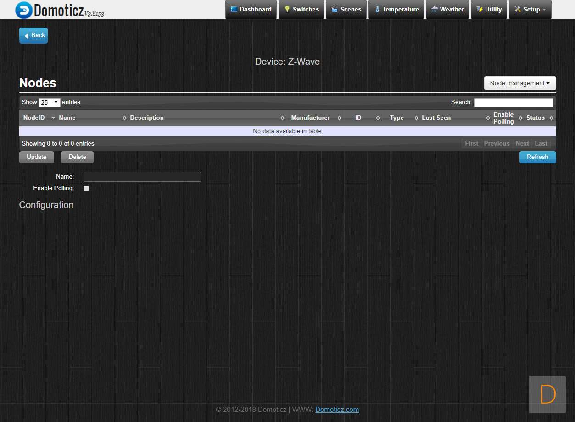Focus the Name text field
The height and width of the screenshot is (422, 575).
coord(142,177)
